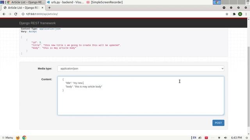Reload the Article List page
The height and width of the screenshot is (140, 250).
16,14
